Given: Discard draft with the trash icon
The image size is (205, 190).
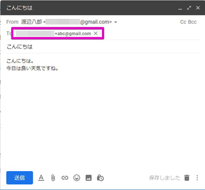Looking at the screenshot, I should pyautogui.click(x=187, y=178).
